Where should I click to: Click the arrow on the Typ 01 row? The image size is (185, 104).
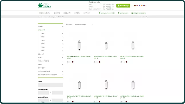pyautogui.click(x=62, y=33)
